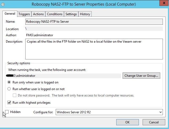Open the Actions tab

coord(38,14)
